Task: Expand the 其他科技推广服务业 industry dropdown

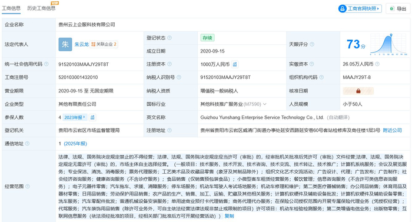Action: click(265, 104)
